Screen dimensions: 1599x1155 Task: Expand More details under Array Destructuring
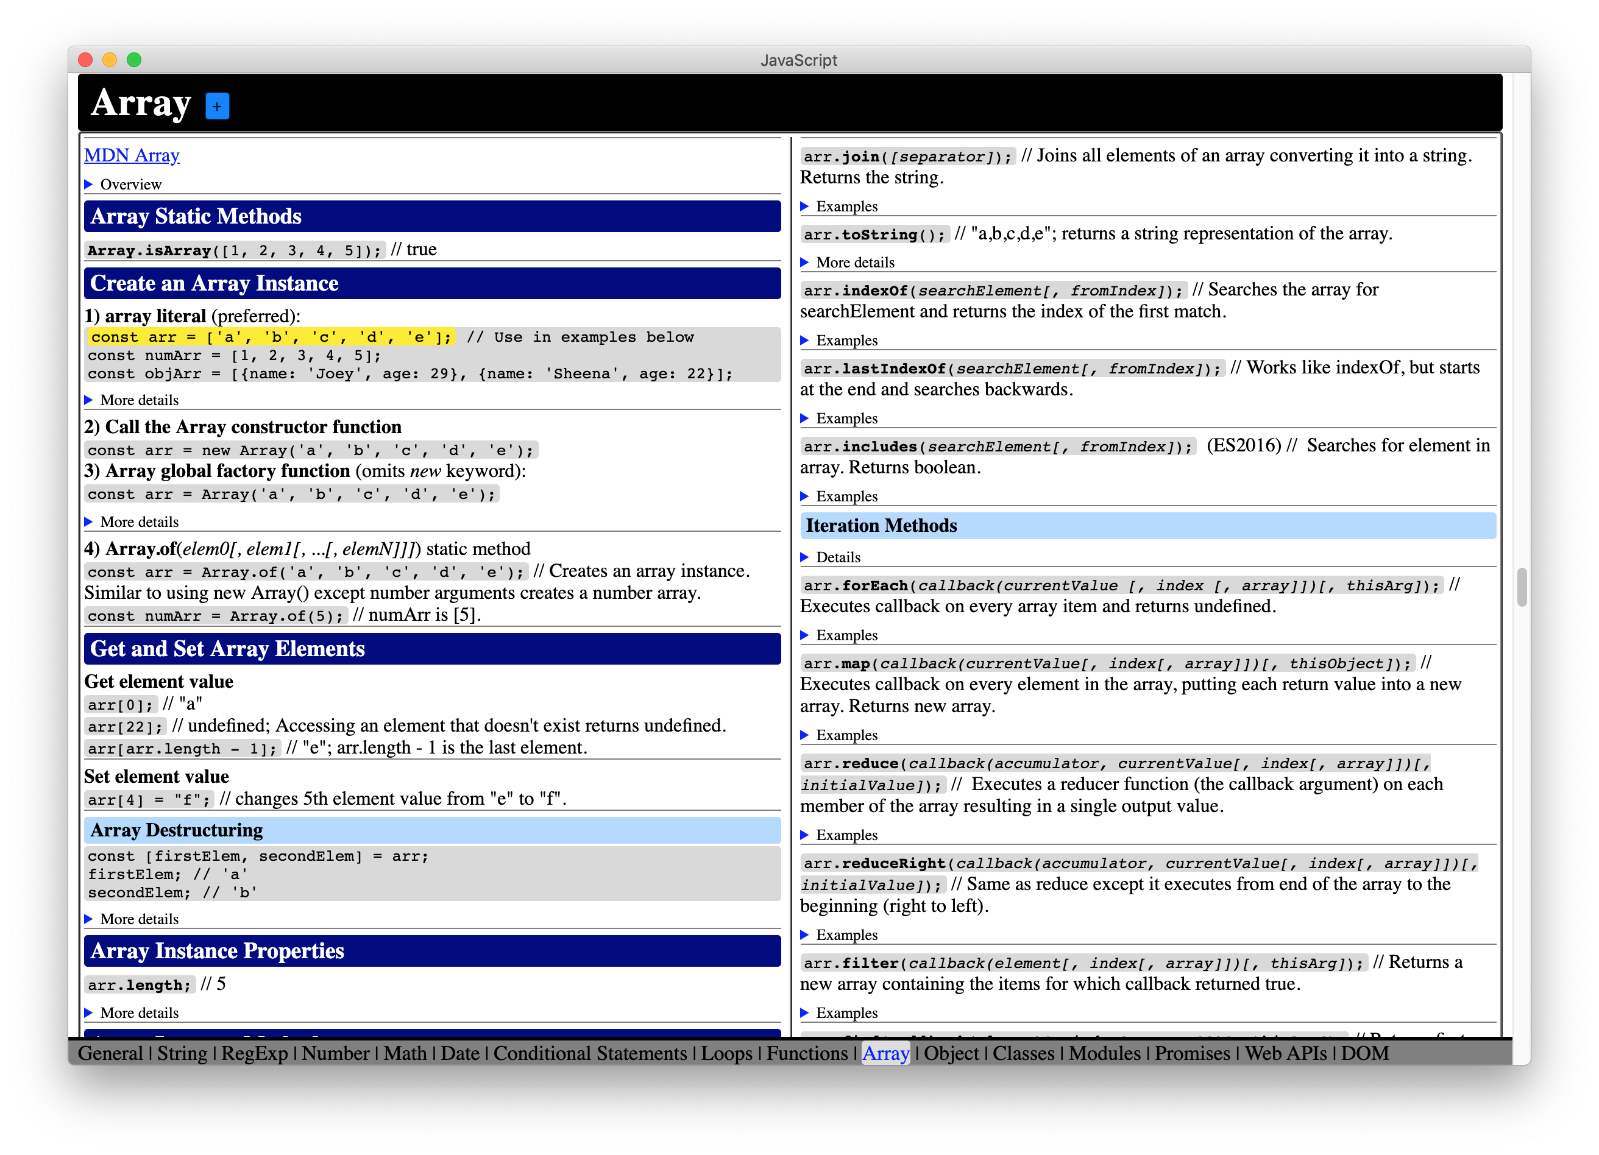click(89, 919)
